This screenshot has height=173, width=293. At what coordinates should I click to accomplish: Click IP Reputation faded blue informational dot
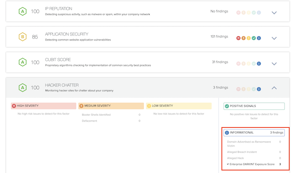pos(259,13)
